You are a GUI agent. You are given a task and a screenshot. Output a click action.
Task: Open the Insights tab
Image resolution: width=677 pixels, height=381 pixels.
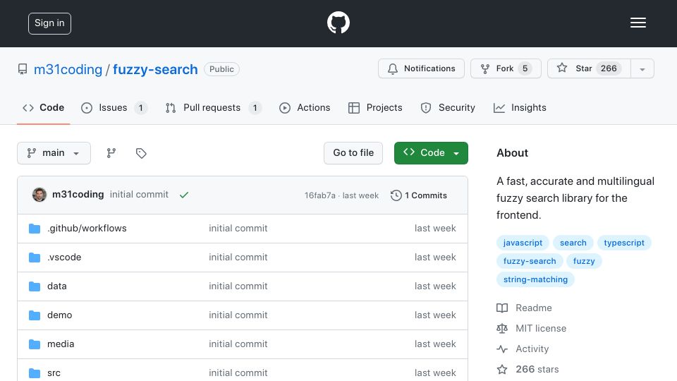(x=520, y=108)
